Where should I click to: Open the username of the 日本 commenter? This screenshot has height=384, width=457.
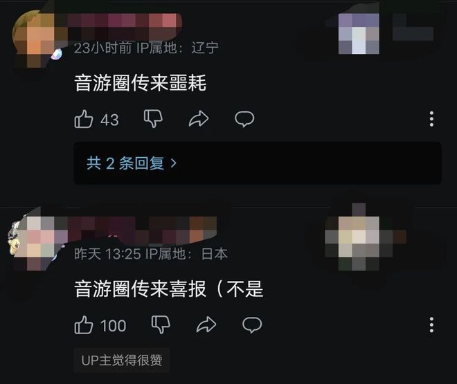pyautogui.click(x=142, y=230)
